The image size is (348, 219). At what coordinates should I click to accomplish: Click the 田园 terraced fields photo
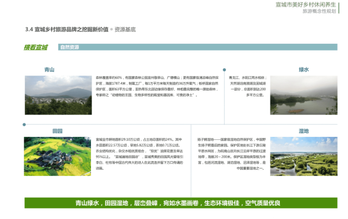tap(57, 156)
